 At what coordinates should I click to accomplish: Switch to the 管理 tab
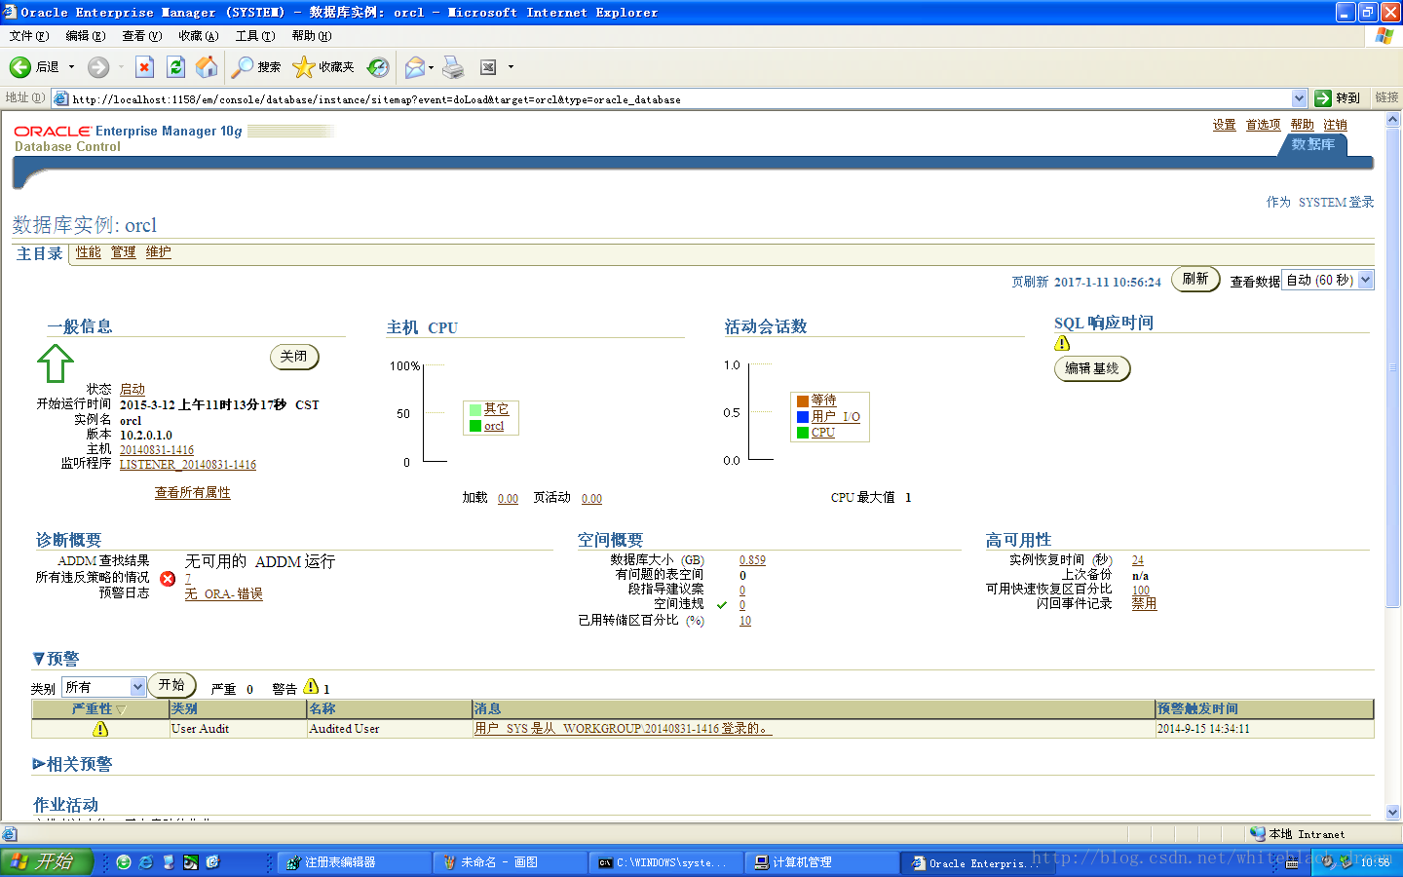point(124,252)
